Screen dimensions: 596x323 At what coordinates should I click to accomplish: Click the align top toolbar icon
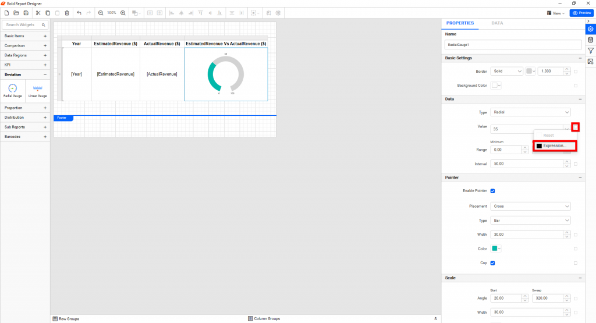(x=200, y=13)
